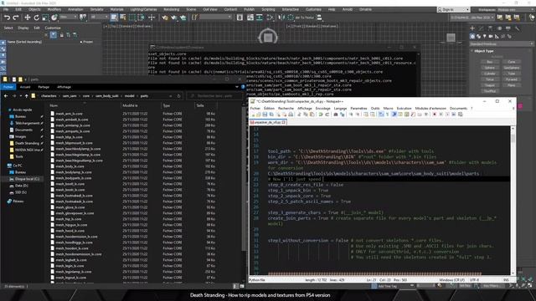Click the Notepad++ find icon
This screenshot has height=301, width=536.
pos(336,115)
